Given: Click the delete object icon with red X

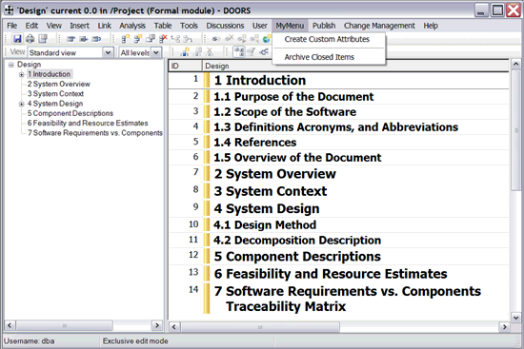Looking at the screenshot, I should click(x=163, y=39).
